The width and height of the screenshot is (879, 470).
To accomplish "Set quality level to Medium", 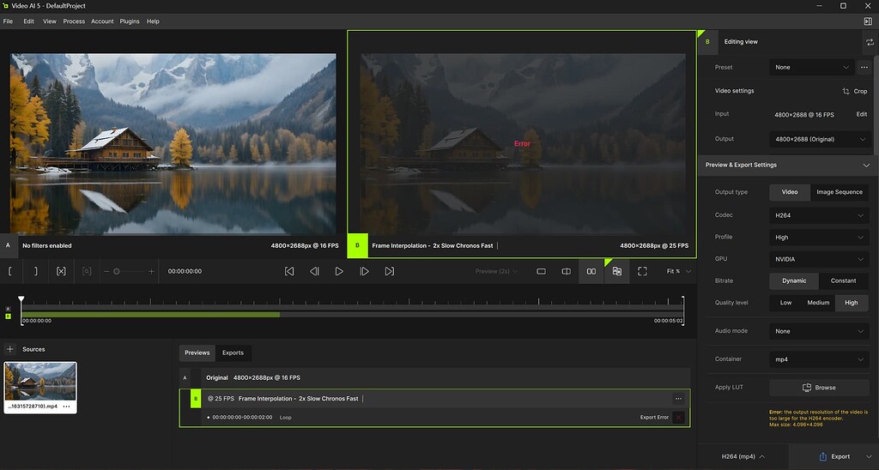I will 818,303.
